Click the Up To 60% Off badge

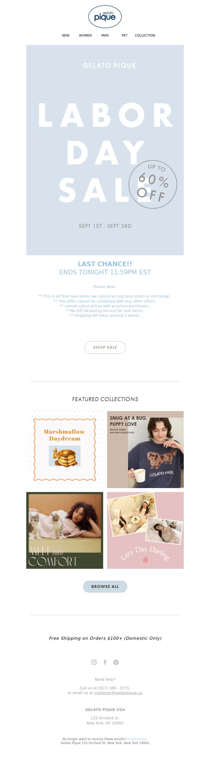153,185
